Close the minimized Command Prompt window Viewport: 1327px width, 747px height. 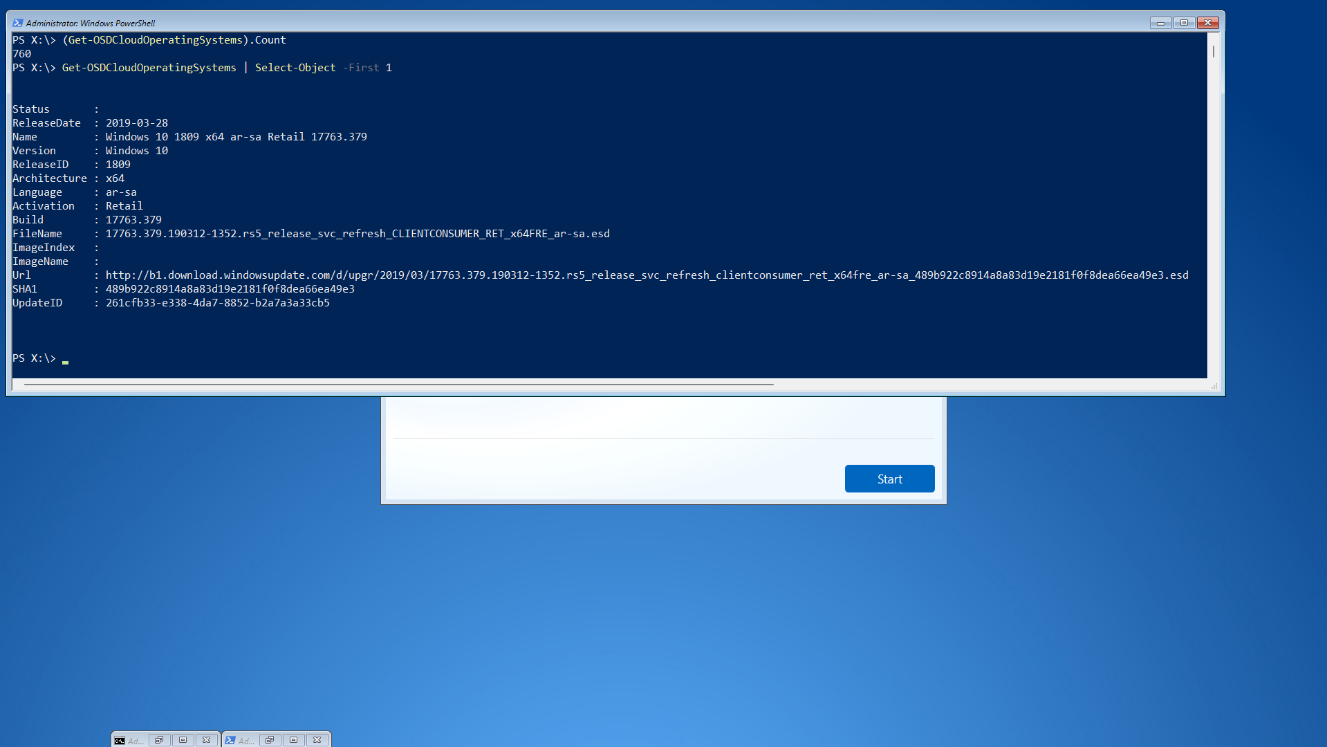[x=206, y=740]
